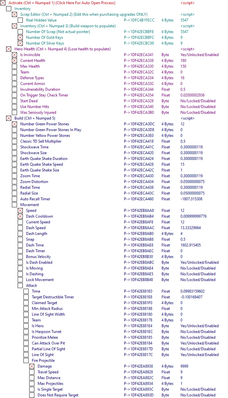Screen dimensions: 228x398
Task: Click Max Health value 150
Action: [183, 66]
